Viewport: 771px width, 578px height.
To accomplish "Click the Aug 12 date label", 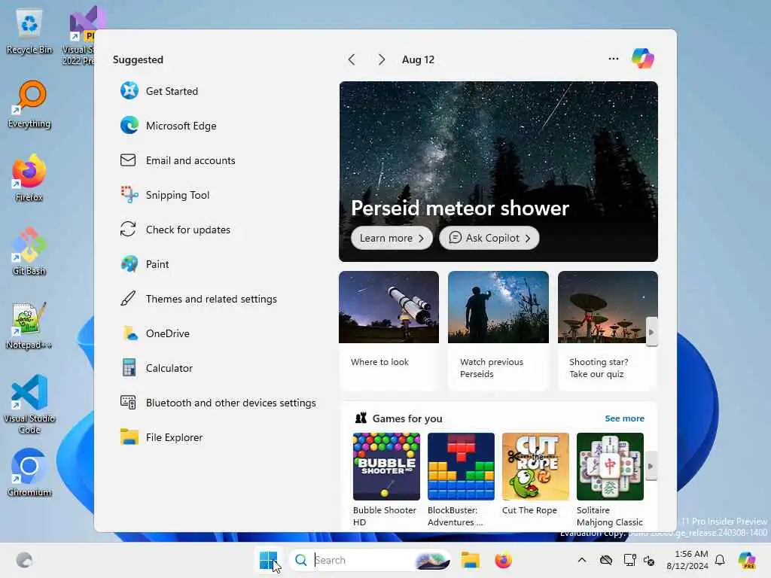I will click(x=418, y=59).
